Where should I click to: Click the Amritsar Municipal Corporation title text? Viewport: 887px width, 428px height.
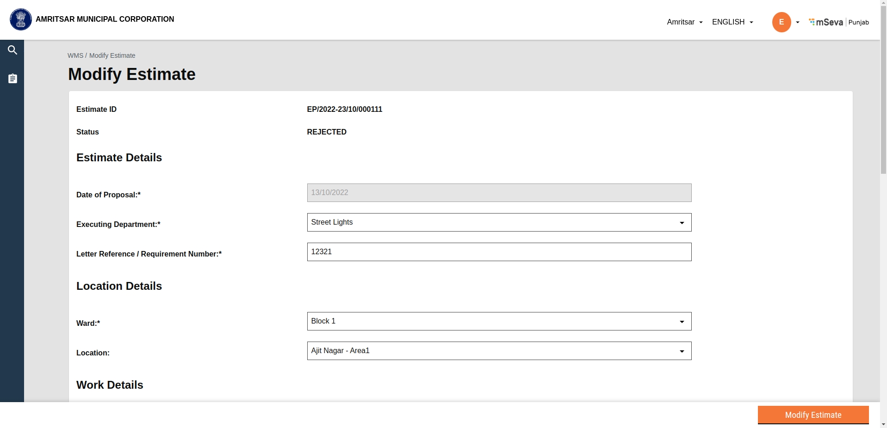[x=105, y=19]
